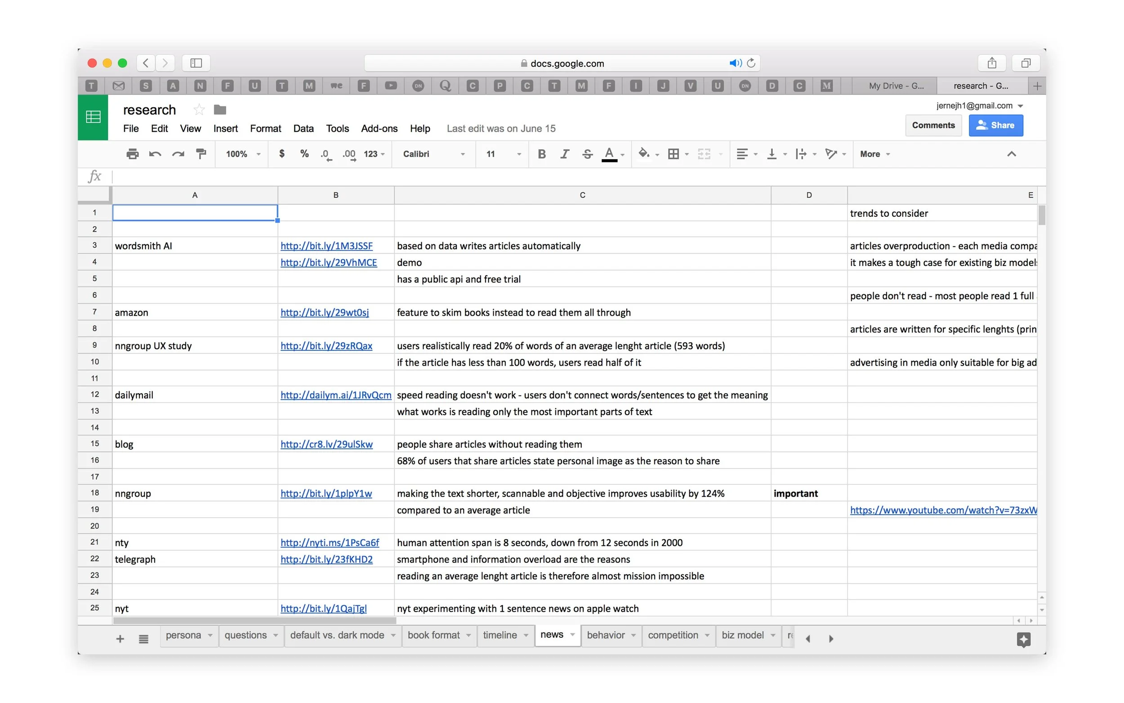The image size is (1124, 703).
Task: Click the move-to-folder icon beside title
Action: point(220,110)
